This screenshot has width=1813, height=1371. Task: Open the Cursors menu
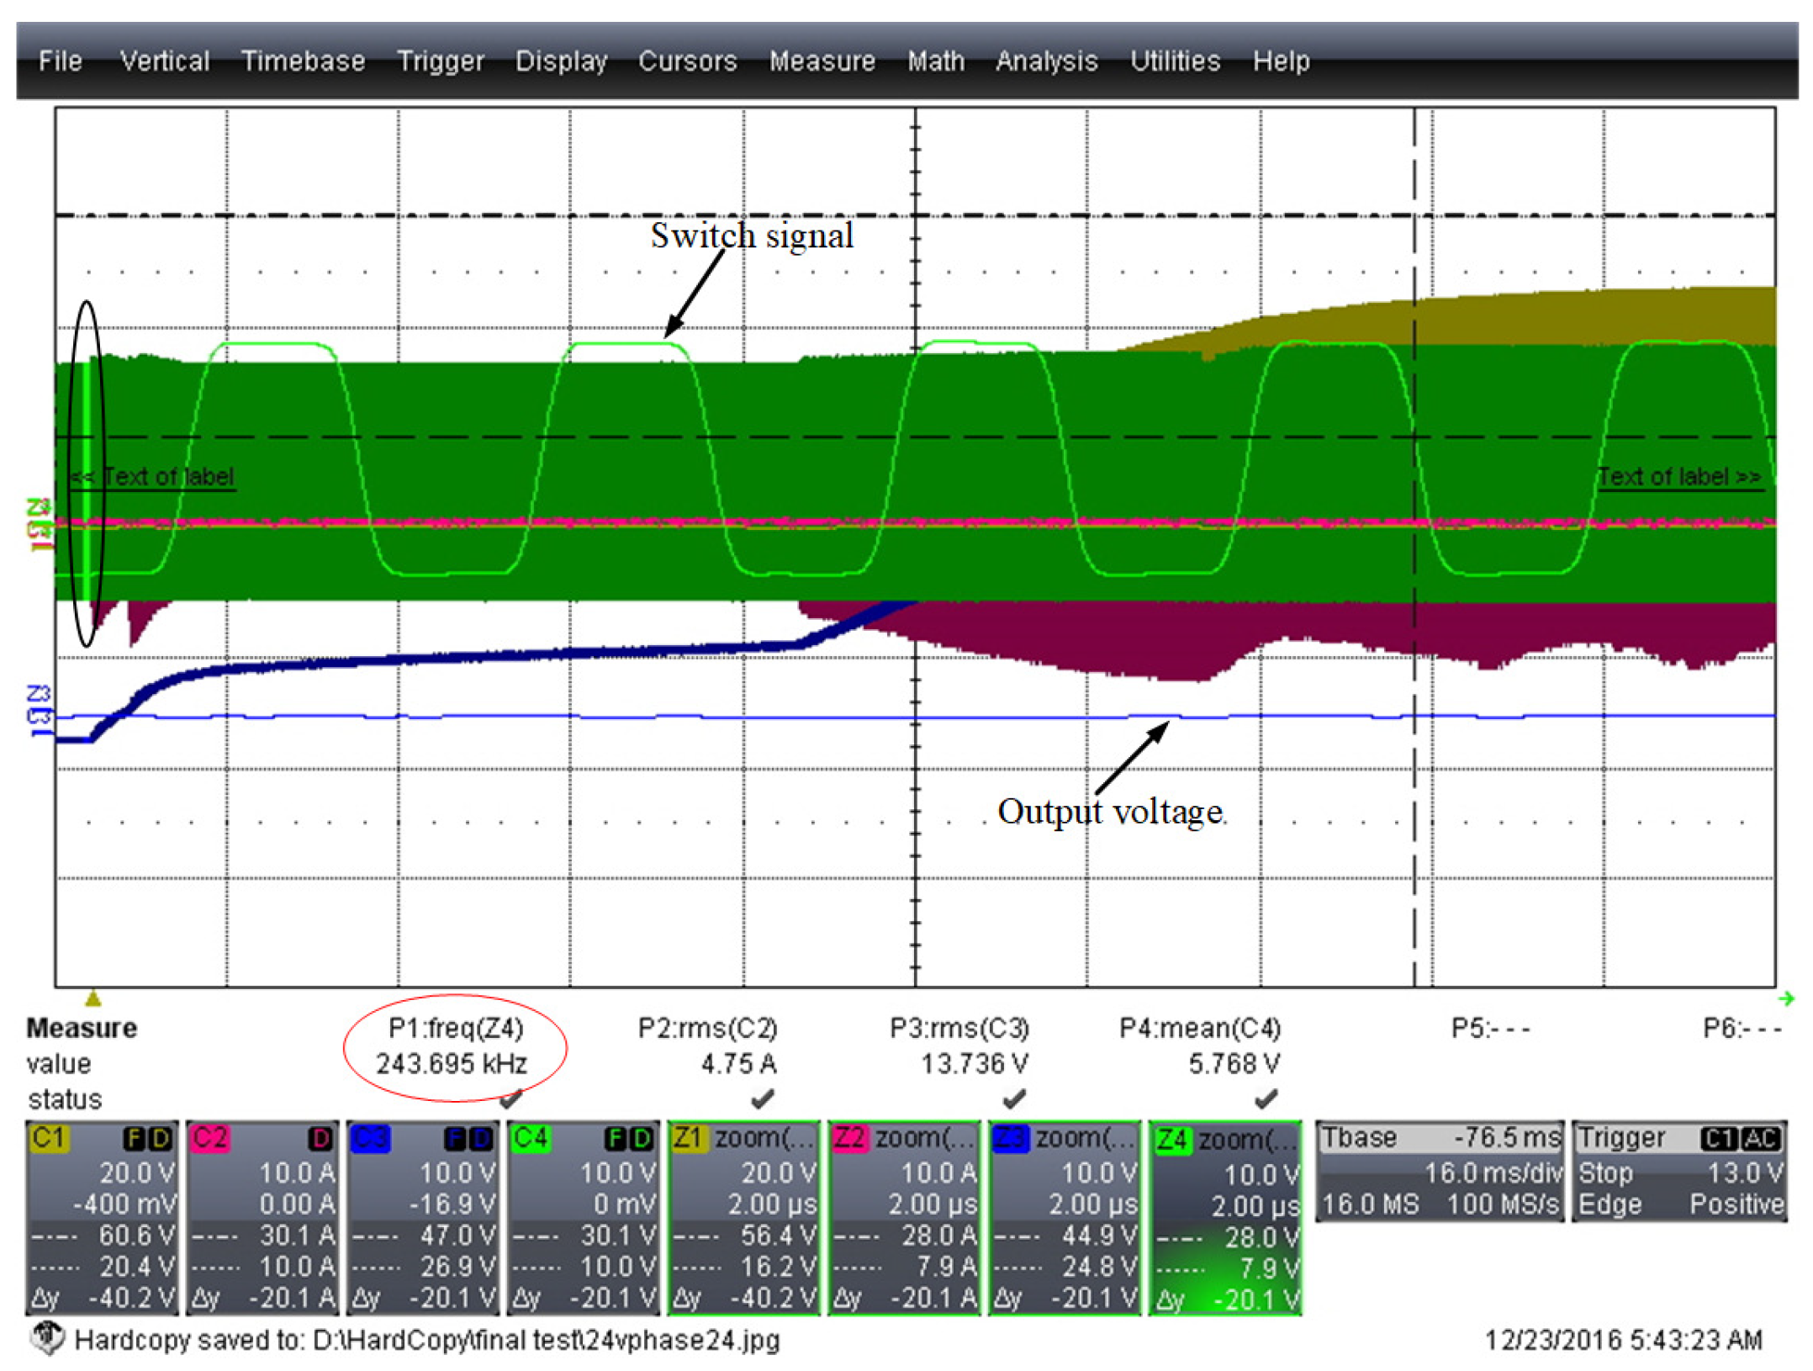[x=687, y=61]
